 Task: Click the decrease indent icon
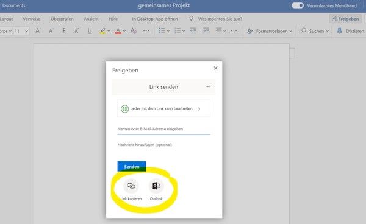click(193, 30)
